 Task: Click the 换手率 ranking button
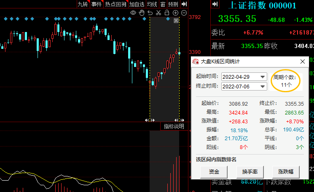coord(250,184)
